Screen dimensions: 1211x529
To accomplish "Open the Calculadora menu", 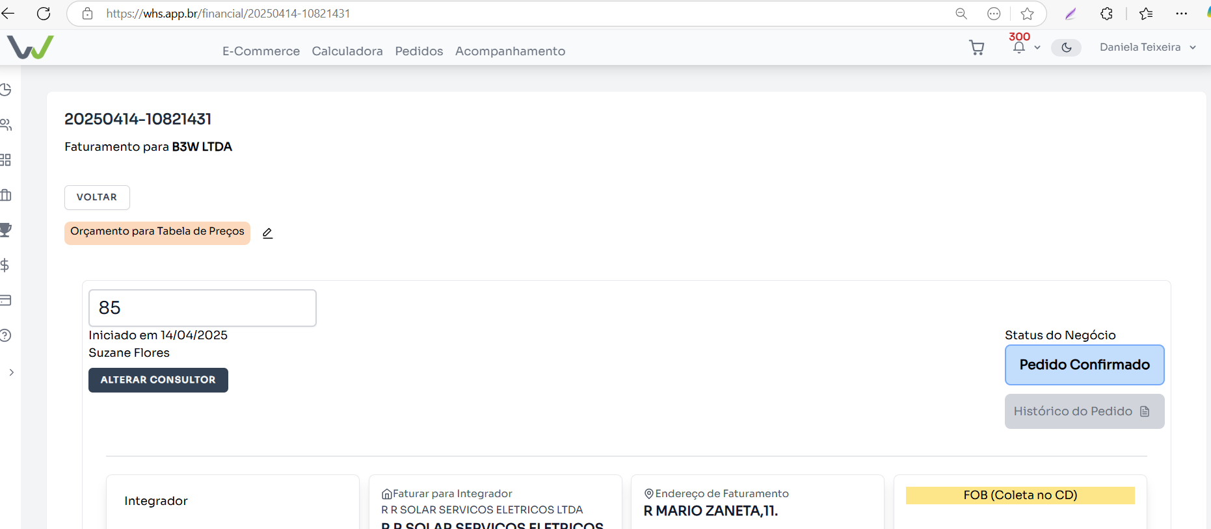I will click(x=347, y=51).
